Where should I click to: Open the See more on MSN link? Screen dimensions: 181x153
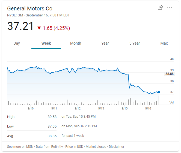pyautogui.click(x=20, y=147)
